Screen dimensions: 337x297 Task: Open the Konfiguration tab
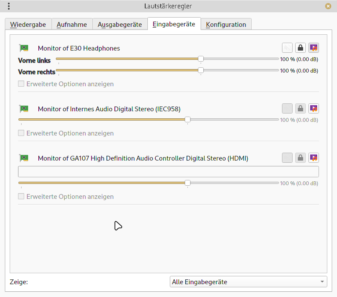pyautogui.click(x=226, y=25)
